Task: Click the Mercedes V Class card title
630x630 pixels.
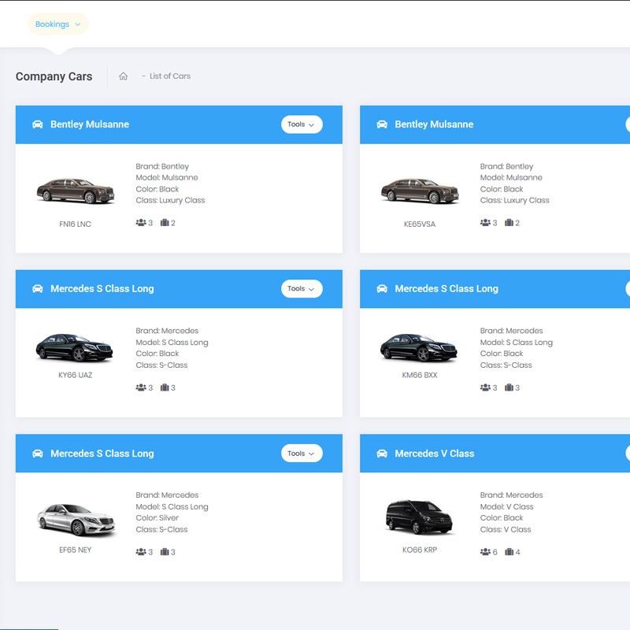Action: (x=435, y=454)
